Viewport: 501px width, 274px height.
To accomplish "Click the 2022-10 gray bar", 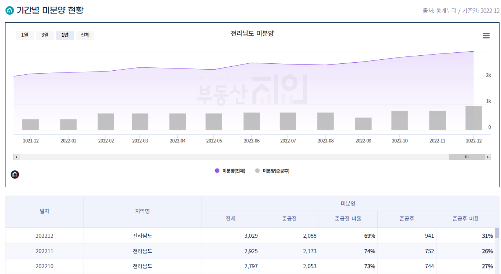I will (400, 121).
